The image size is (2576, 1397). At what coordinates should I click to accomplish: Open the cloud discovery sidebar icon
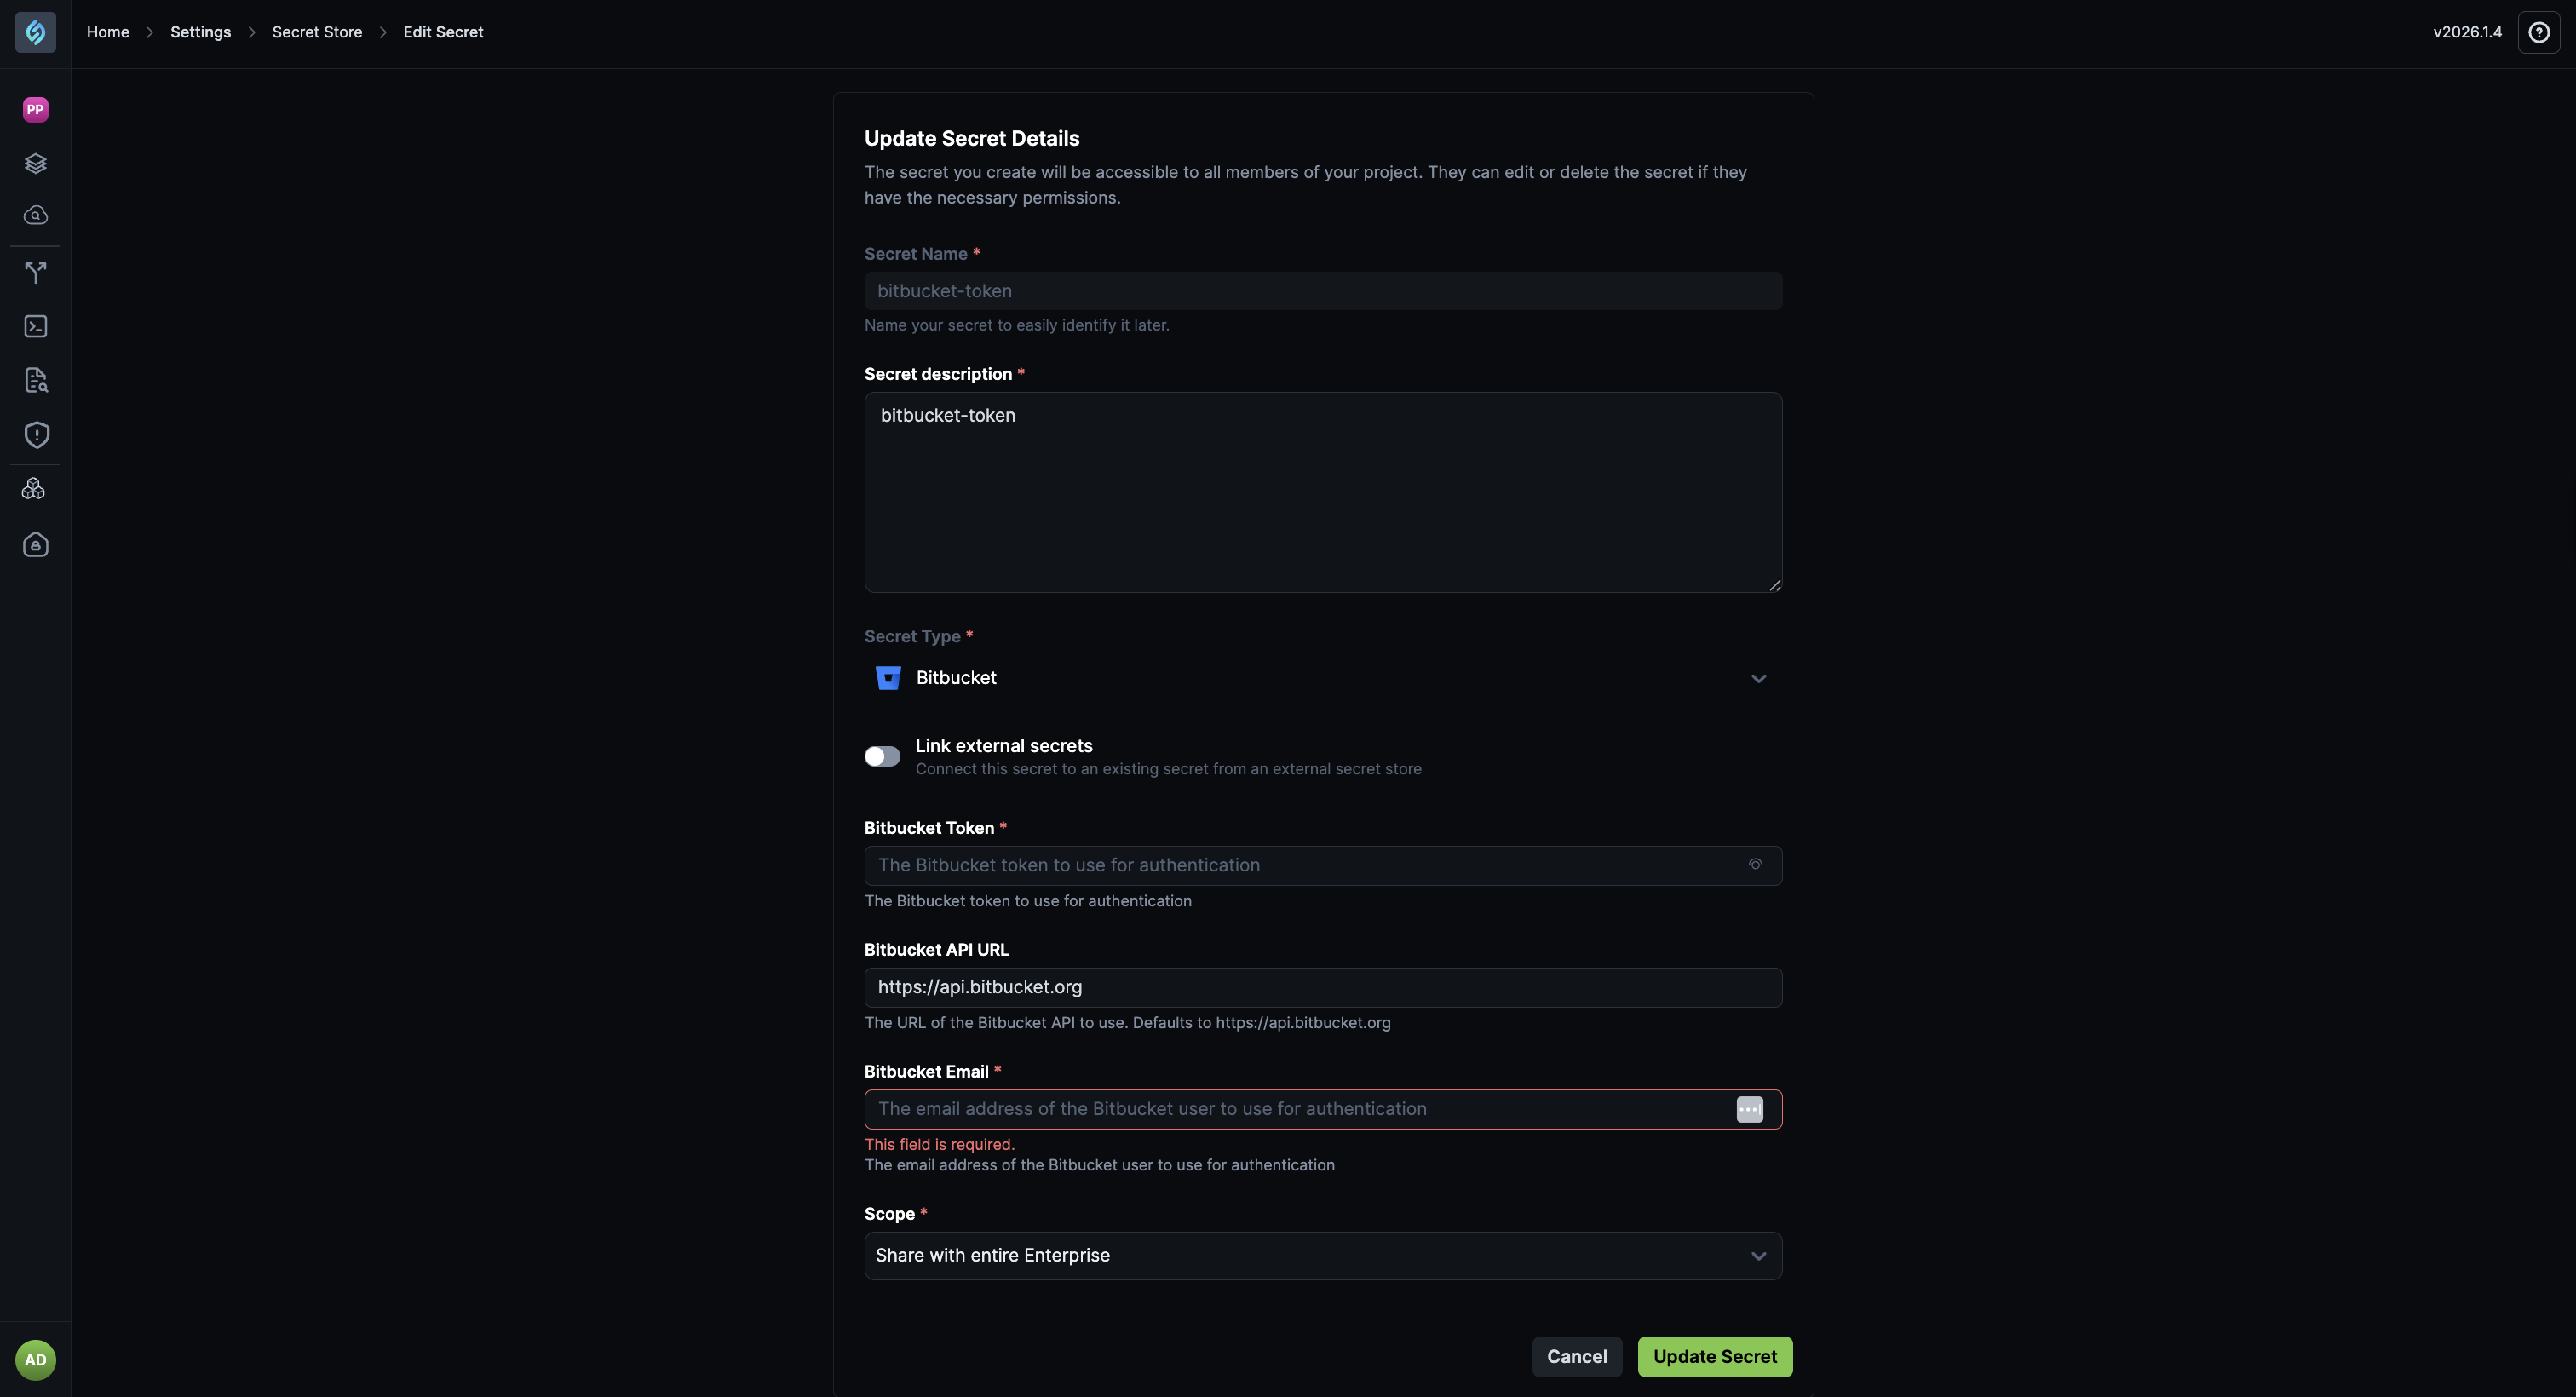[x=36, y=215]
